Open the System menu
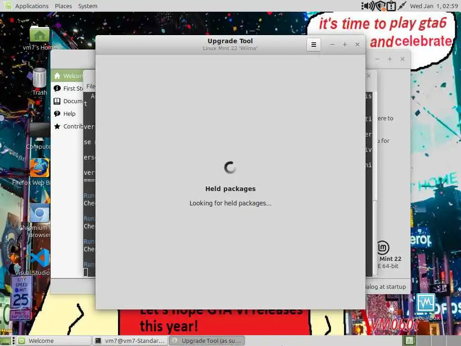The height and width of the screenshot is (346, 461). point(88,6)
